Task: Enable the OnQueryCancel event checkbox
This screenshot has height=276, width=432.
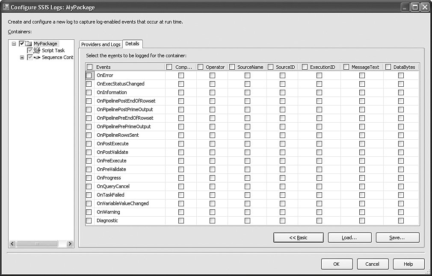Action: 89,186
